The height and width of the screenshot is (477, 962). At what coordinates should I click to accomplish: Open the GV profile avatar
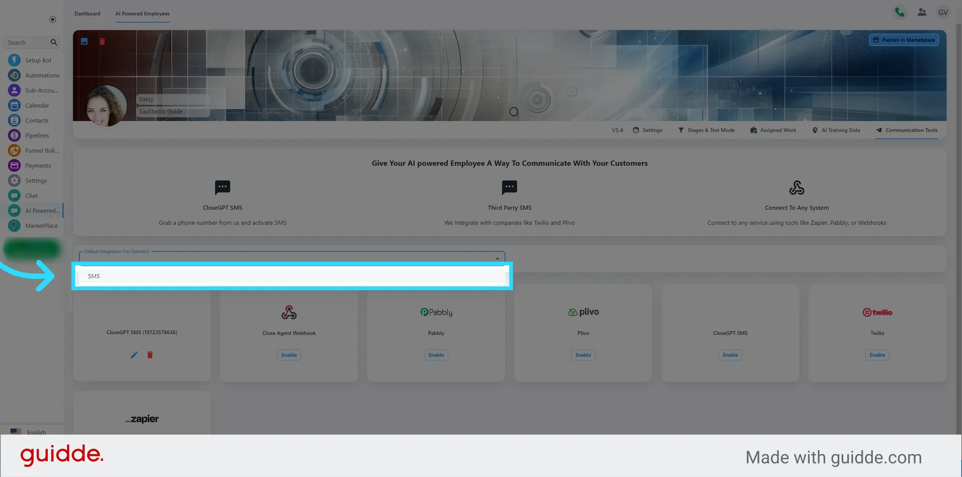[943, 13]
